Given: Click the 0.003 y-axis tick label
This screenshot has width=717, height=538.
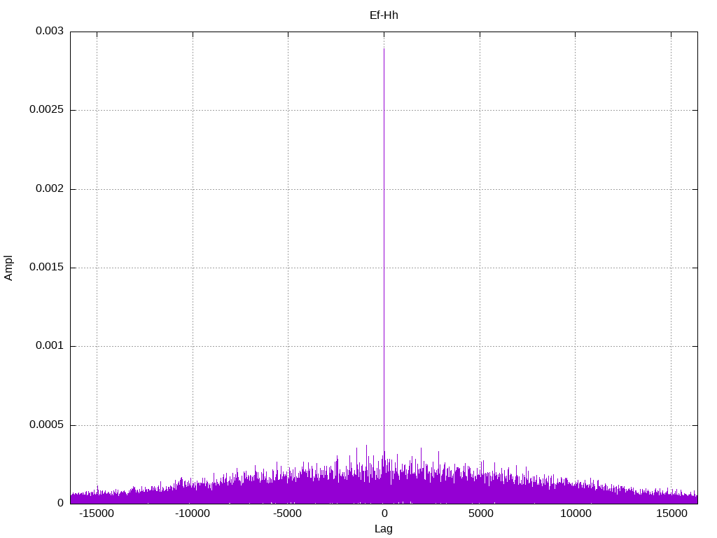Looking at the screenshot, I should click(50, 31).
